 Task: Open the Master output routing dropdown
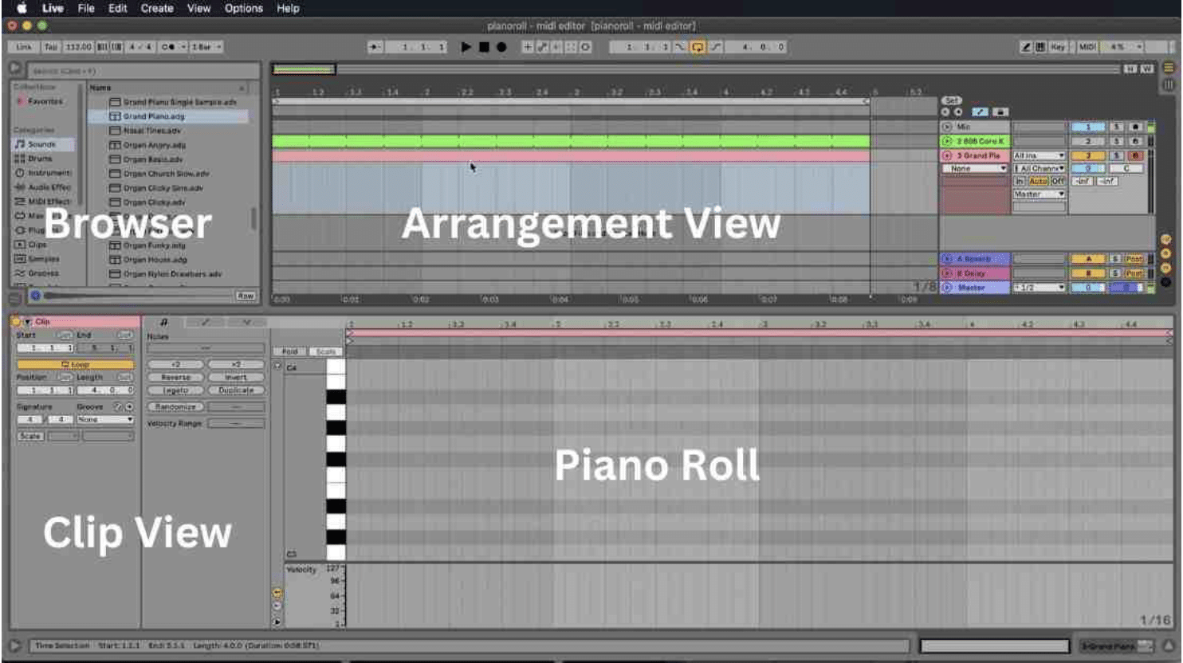(1039, 194)
